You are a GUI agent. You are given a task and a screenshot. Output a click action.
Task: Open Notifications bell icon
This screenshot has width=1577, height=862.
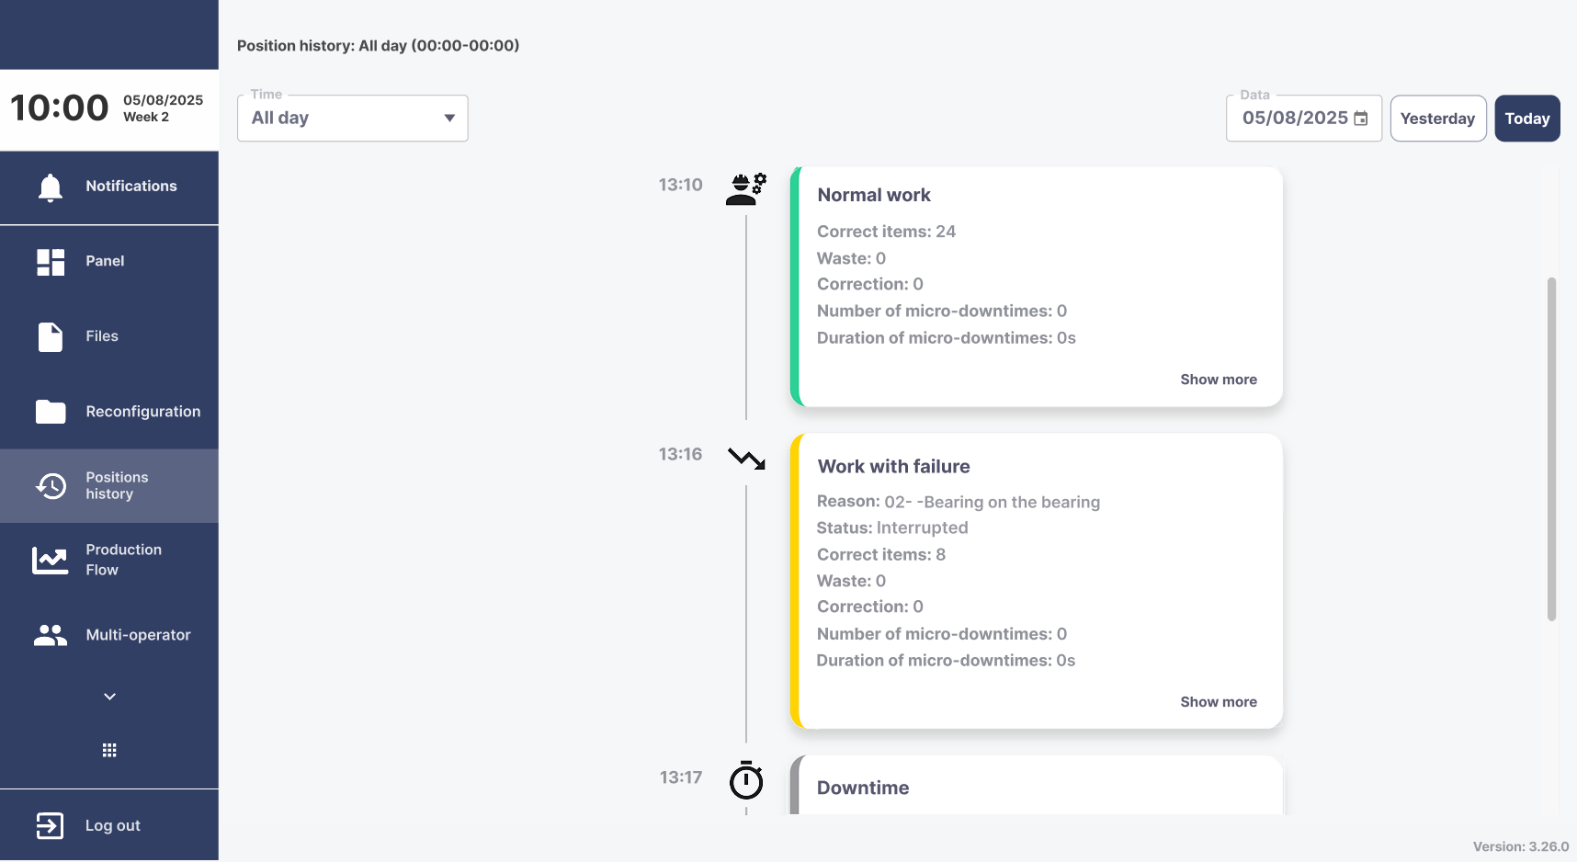51,187
